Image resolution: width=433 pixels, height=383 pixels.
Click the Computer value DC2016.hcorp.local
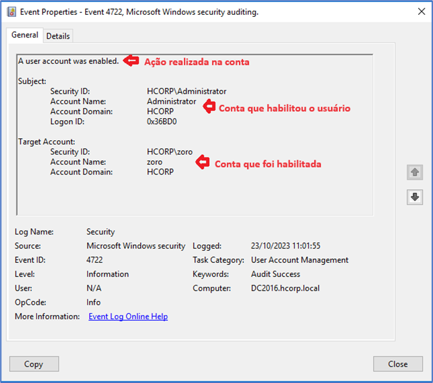coord(285,288)
